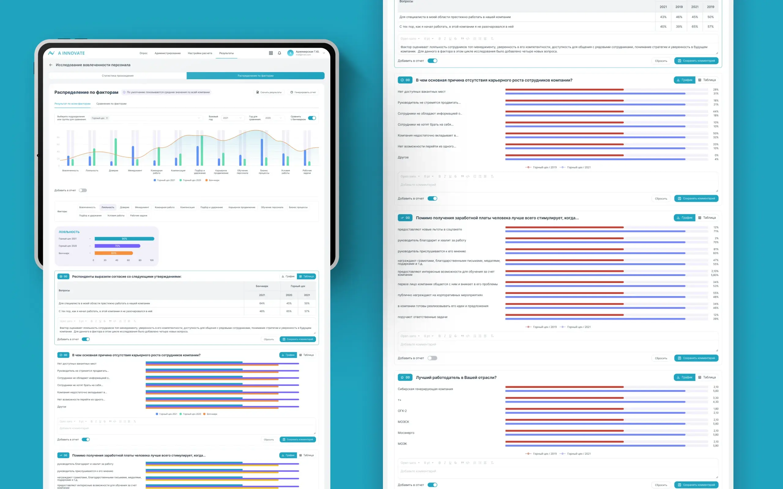Disable the Сравнить с бенчмарком toggle

pos(312,118)
